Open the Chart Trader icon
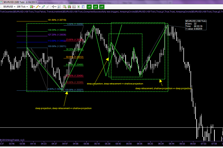223x148 pixels. pos(65,7)
